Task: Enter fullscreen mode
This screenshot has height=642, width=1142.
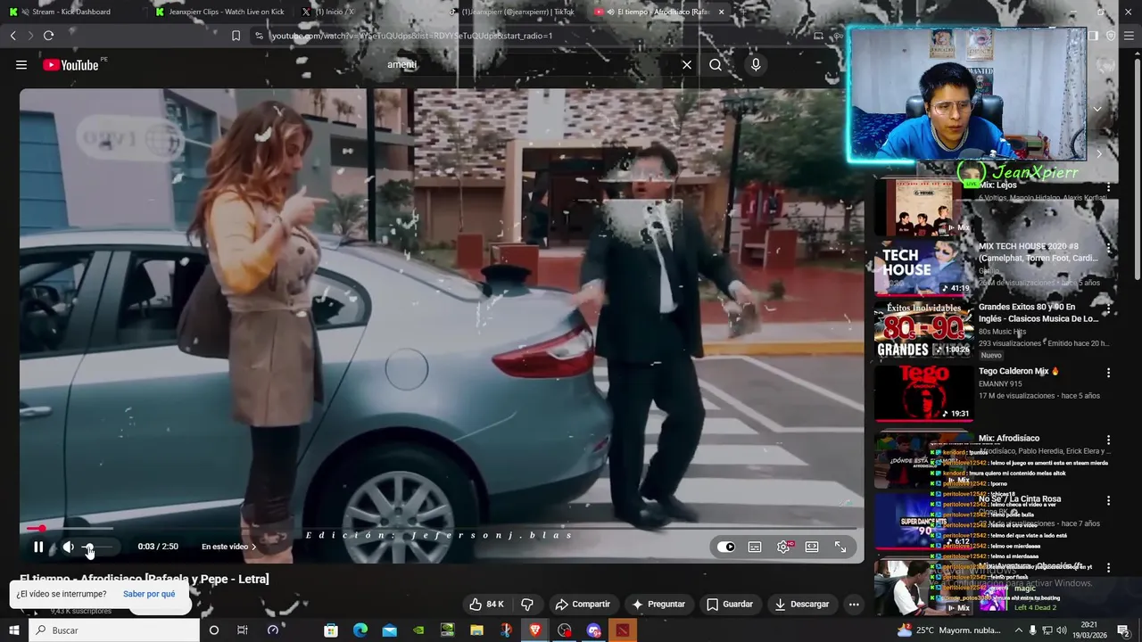Action: [x=840, y=547]
